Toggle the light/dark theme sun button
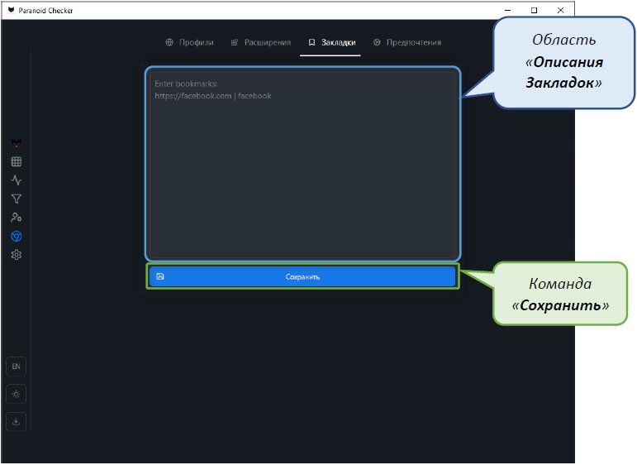Screen dimensions: 637x465 [16, 394]
